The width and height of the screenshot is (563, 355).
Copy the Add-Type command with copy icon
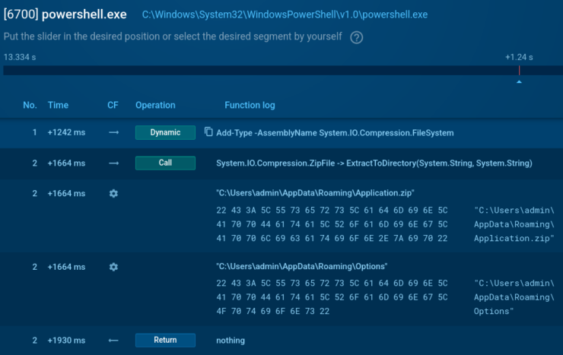pos(208,132)
